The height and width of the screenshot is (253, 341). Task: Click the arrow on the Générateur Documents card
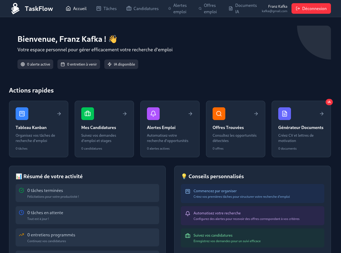[x=322, y=114]
